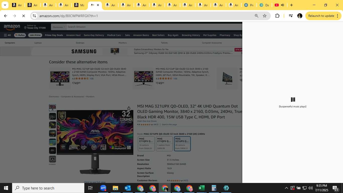Open the All hamburger menu
This screenshot has height=193, width=343.
(7, 35)
